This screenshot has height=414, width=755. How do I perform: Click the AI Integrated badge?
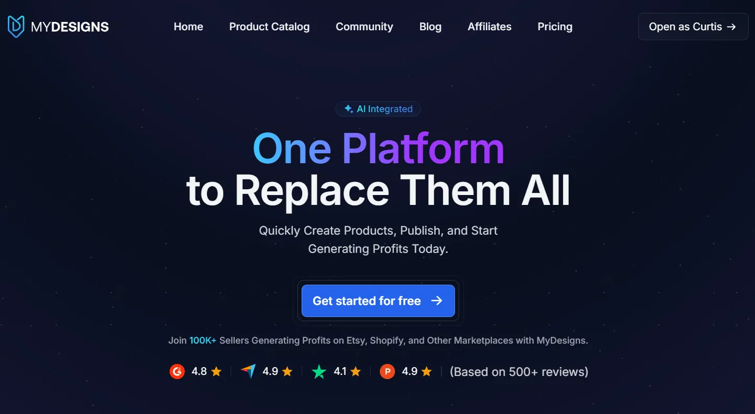pyautogui.click(x=378, y=109)
